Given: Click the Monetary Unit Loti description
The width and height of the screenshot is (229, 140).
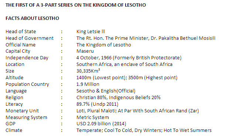Looking at the screenshot, I should pos(137,111).
